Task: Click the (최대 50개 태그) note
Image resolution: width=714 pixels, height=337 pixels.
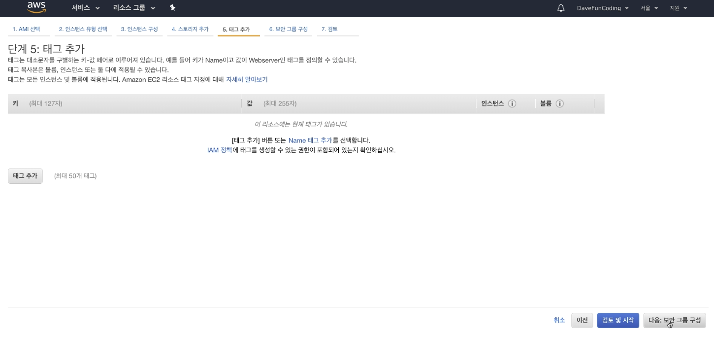Action: (75, 176)
